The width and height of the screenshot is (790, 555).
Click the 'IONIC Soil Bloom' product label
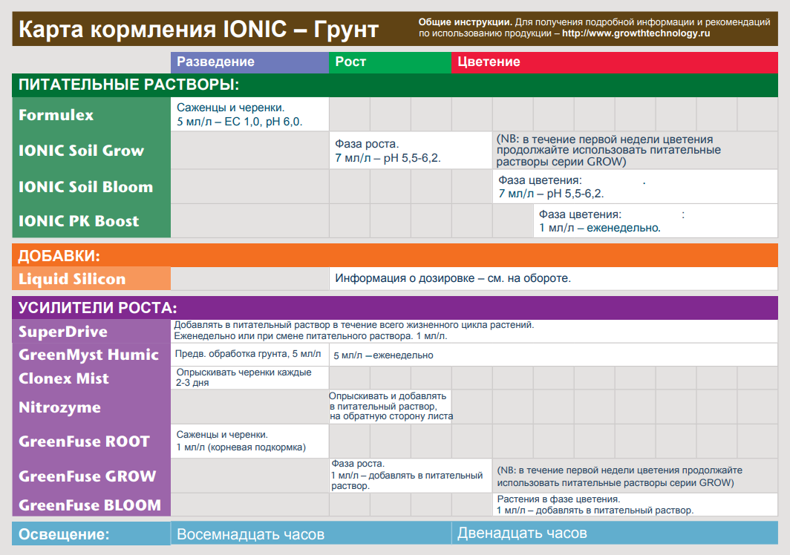pyautogui.click(x=85, y=187)
